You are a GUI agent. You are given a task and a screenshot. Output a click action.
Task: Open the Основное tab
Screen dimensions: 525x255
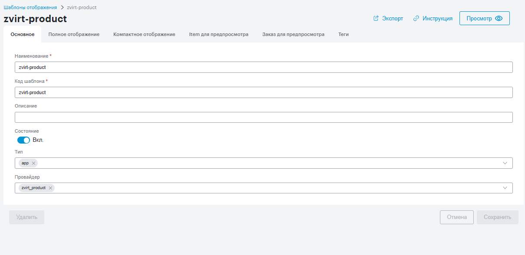coord(23,34)
